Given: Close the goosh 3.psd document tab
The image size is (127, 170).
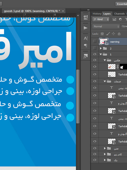Looking at the screenshot, I should point(63,11).
